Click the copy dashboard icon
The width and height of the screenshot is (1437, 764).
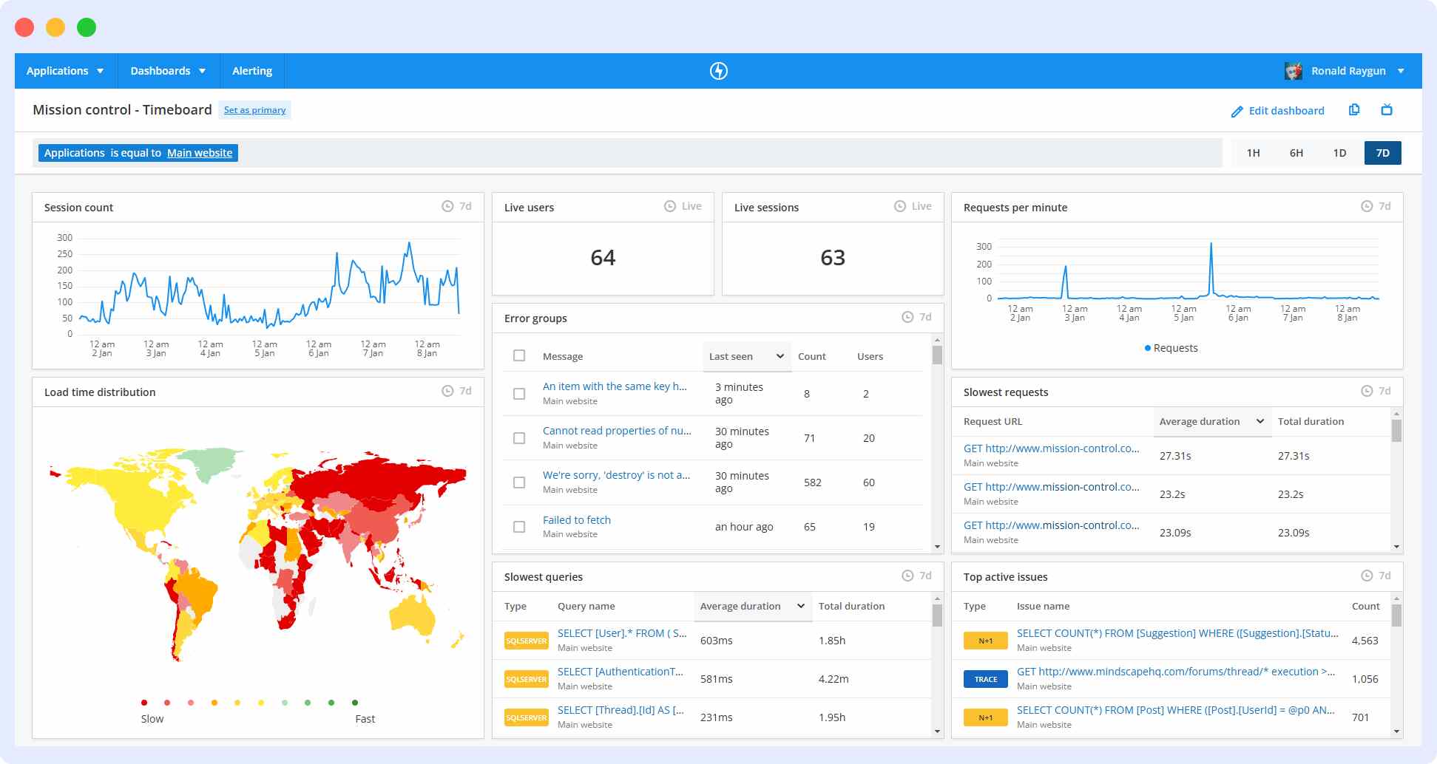tap(1354, 109)
